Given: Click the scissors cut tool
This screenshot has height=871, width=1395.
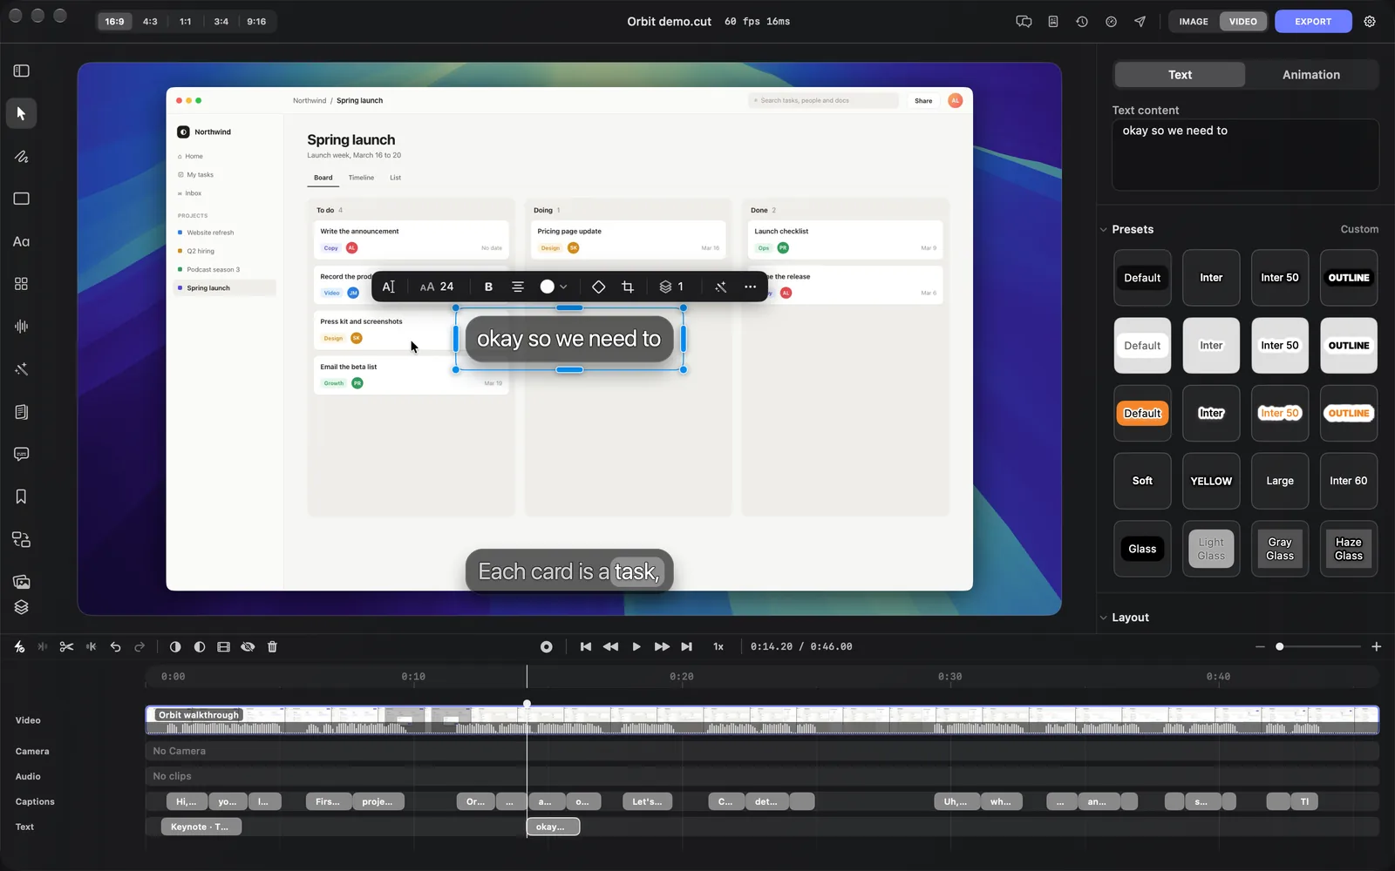Looking at the screenshot, I should (66, 646).
